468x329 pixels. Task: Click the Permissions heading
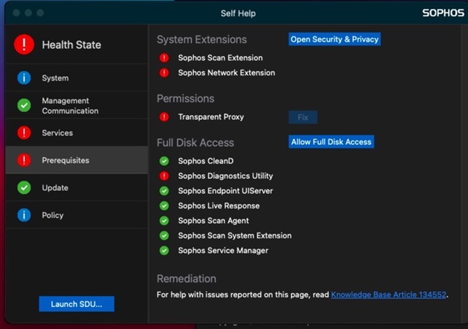coord(185,99)
